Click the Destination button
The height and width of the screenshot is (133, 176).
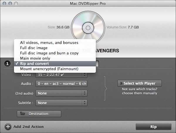point(39,114)
